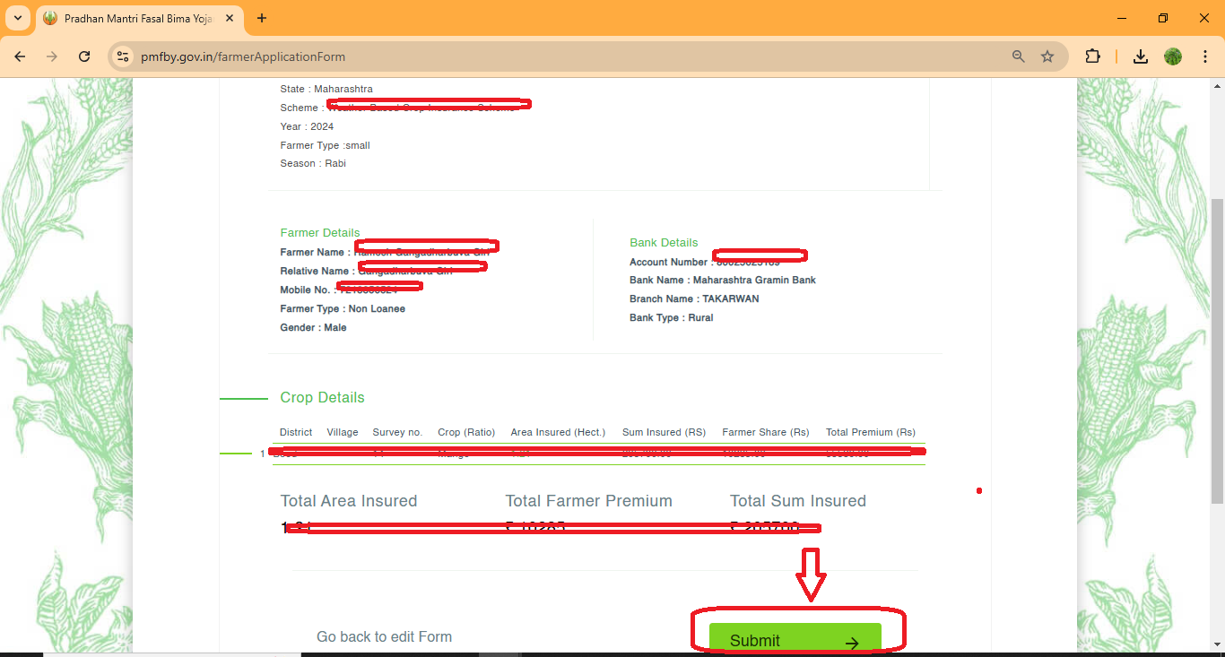
Task: Click the browser back arrow
Action: (x=20, y=56)
